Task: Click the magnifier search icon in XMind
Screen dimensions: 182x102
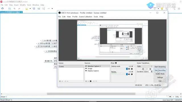Action: pos(174,8)
